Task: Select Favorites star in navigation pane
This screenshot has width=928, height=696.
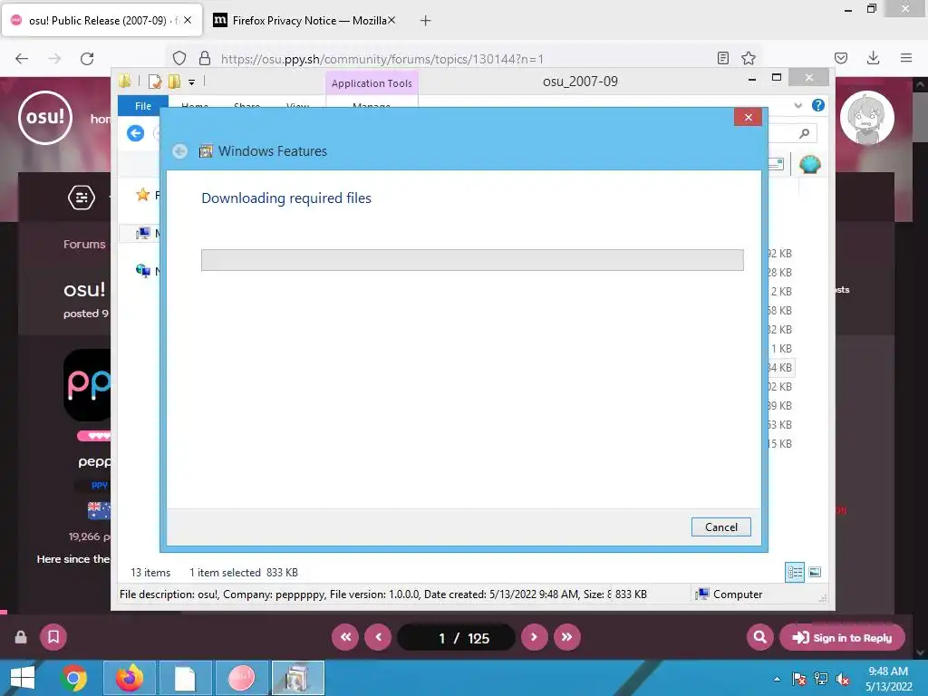Action: 142,194
